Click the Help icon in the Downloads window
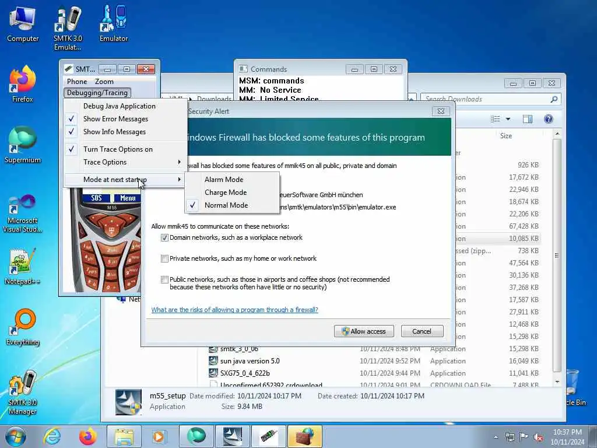 coord(548,119)
